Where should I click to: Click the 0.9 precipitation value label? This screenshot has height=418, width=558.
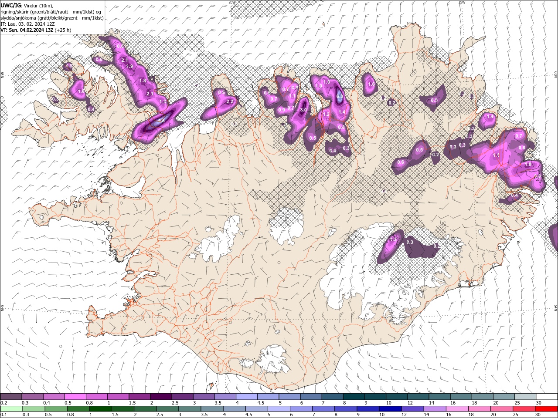click(x=282, y=110)
